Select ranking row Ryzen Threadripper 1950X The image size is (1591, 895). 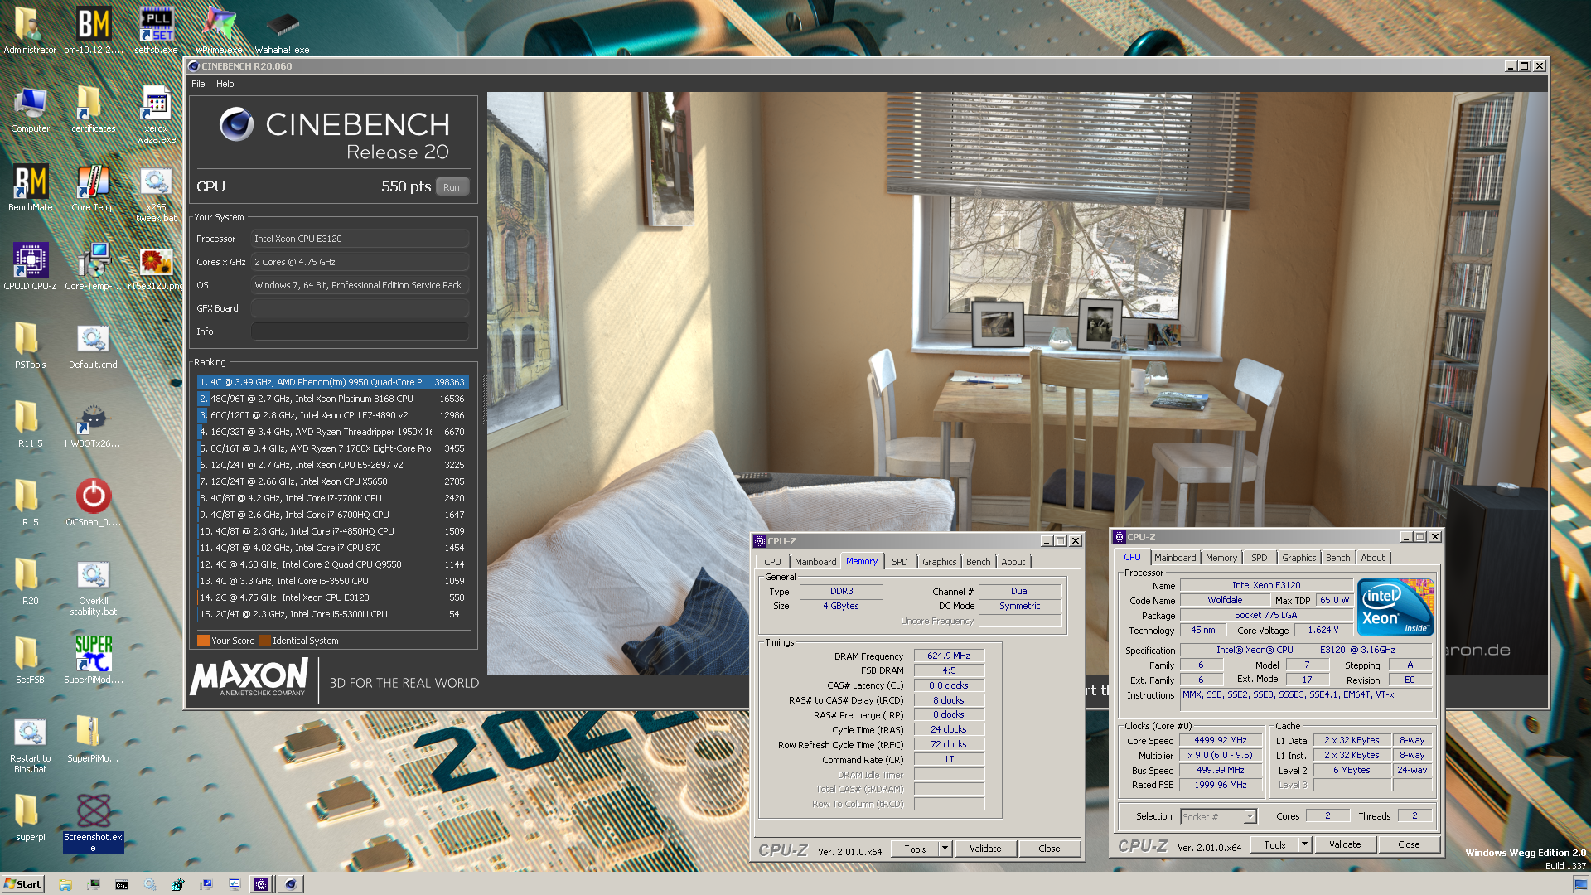point(332,432)
